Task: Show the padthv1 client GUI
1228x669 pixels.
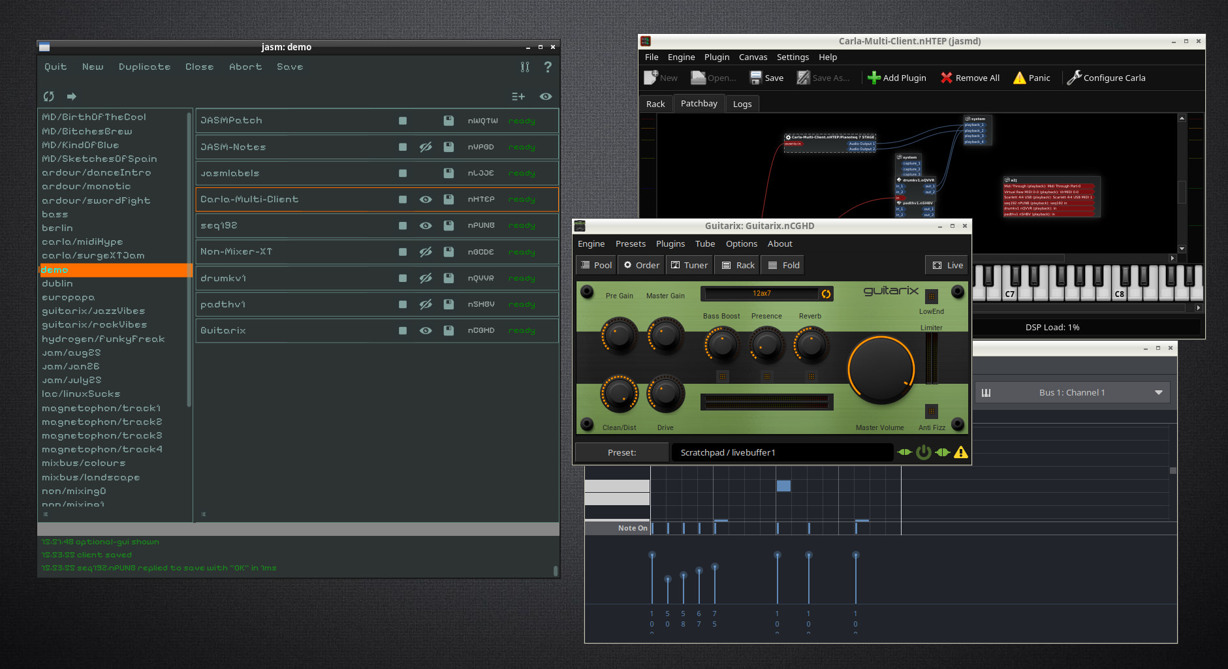Action: [x=426, y=304]
